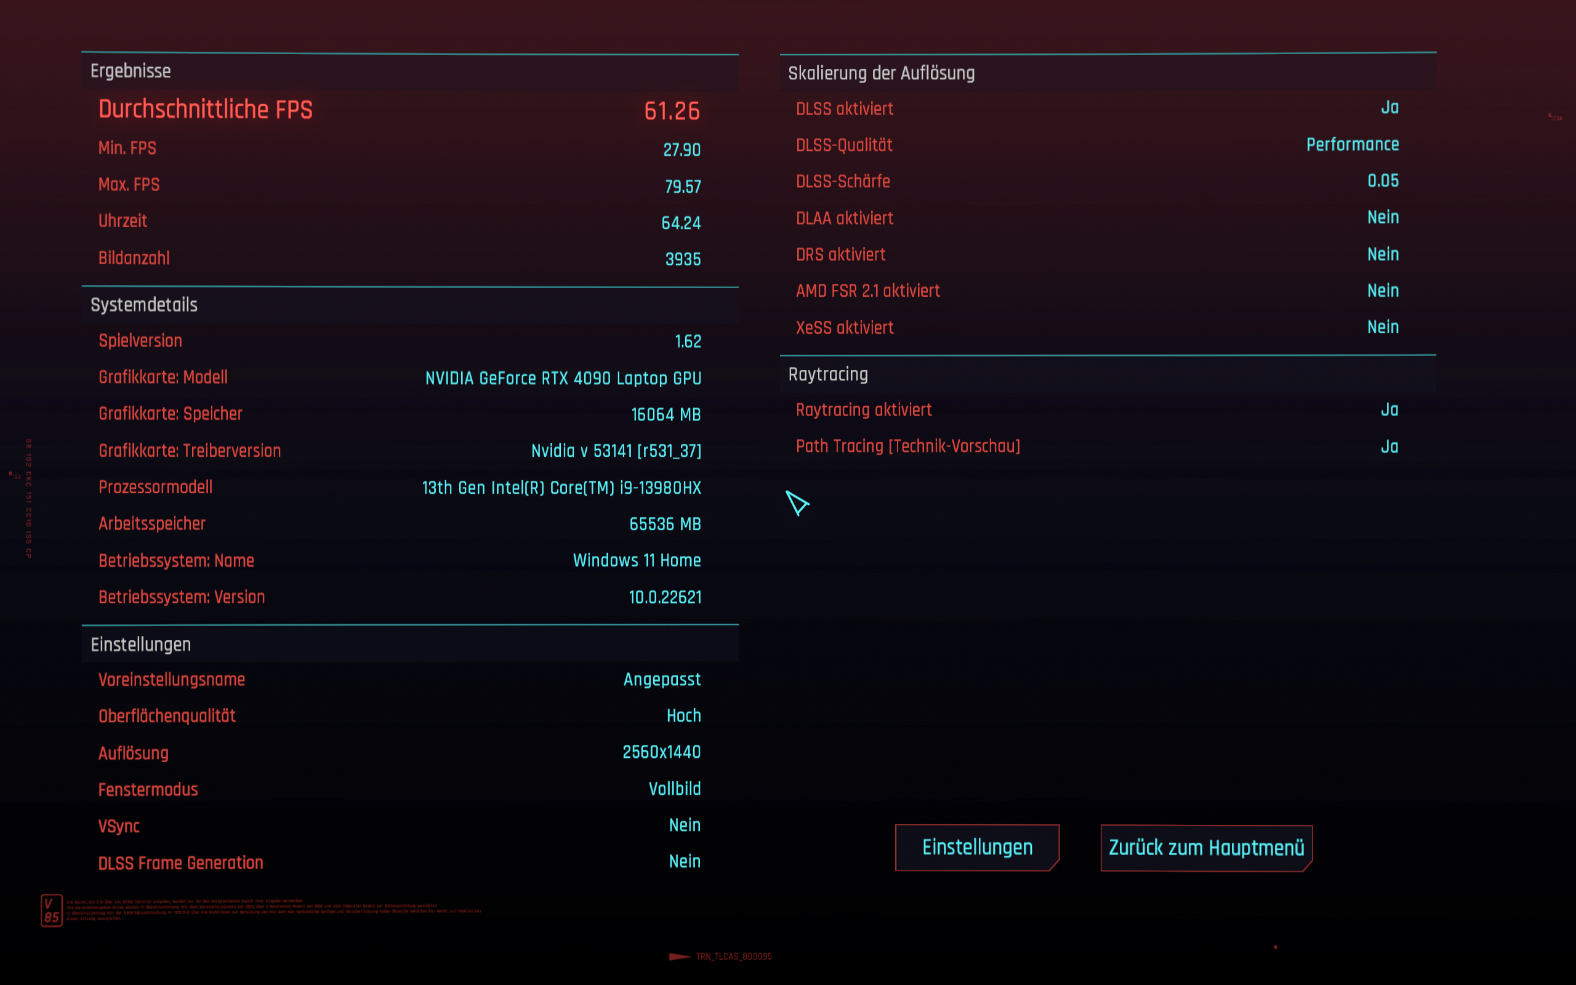
Task: Click the Auflösung 2560x1440 value
Action: pyautogui.click(x=661, y=752)
